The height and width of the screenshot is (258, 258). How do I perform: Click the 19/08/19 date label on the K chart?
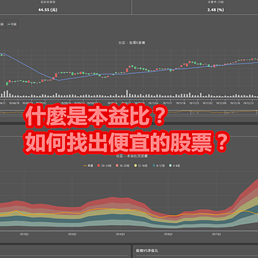[14, 103]
